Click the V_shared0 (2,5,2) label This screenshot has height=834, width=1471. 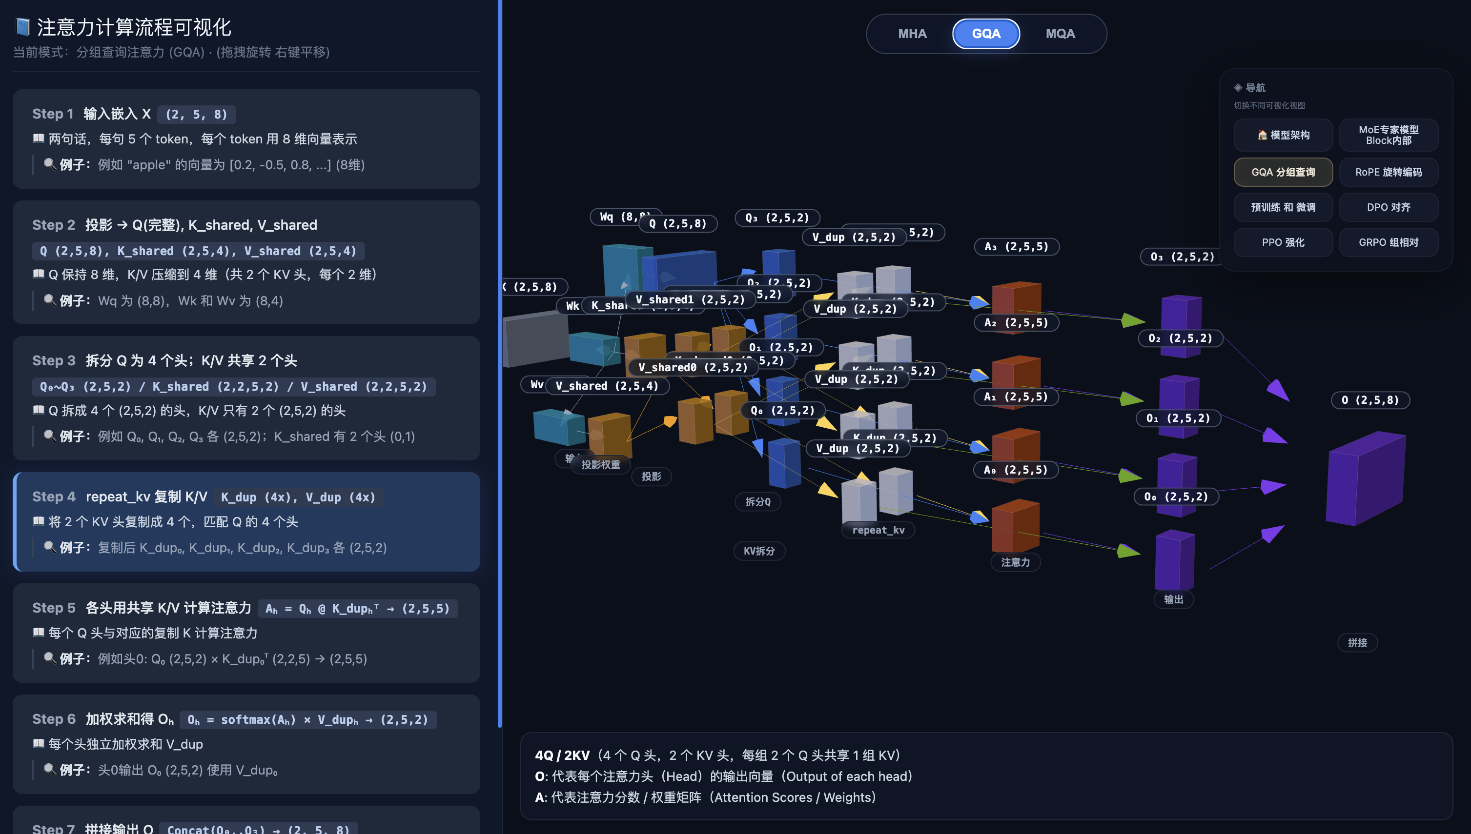tap(693, 367)
